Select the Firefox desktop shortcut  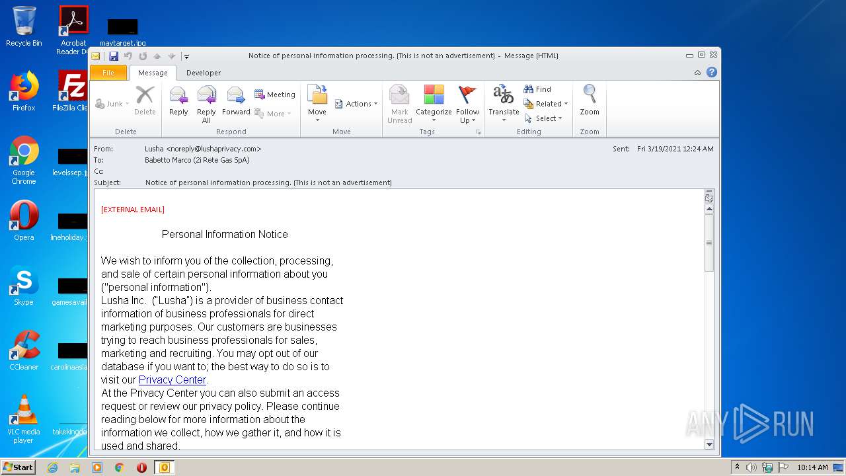tap(24, 91)
